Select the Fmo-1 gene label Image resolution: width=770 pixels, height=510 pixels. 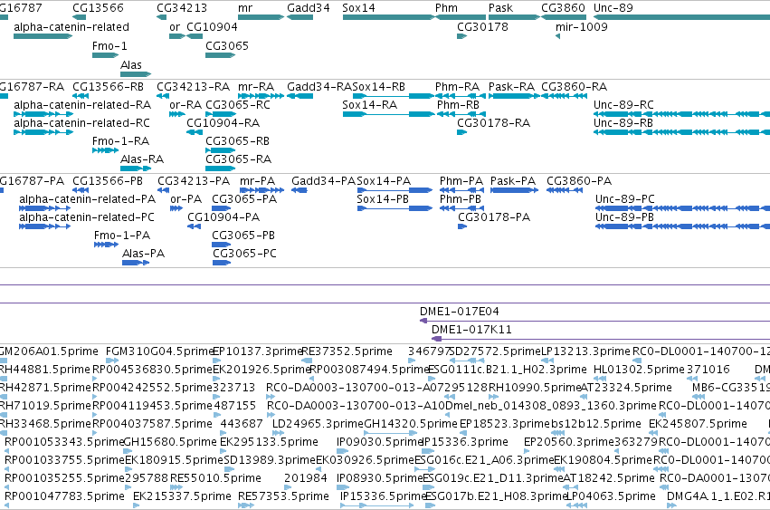109,46
